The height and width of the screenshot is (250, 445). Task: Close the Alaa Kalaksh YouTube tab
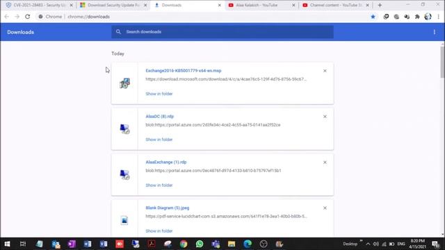[x=293, y=5]
